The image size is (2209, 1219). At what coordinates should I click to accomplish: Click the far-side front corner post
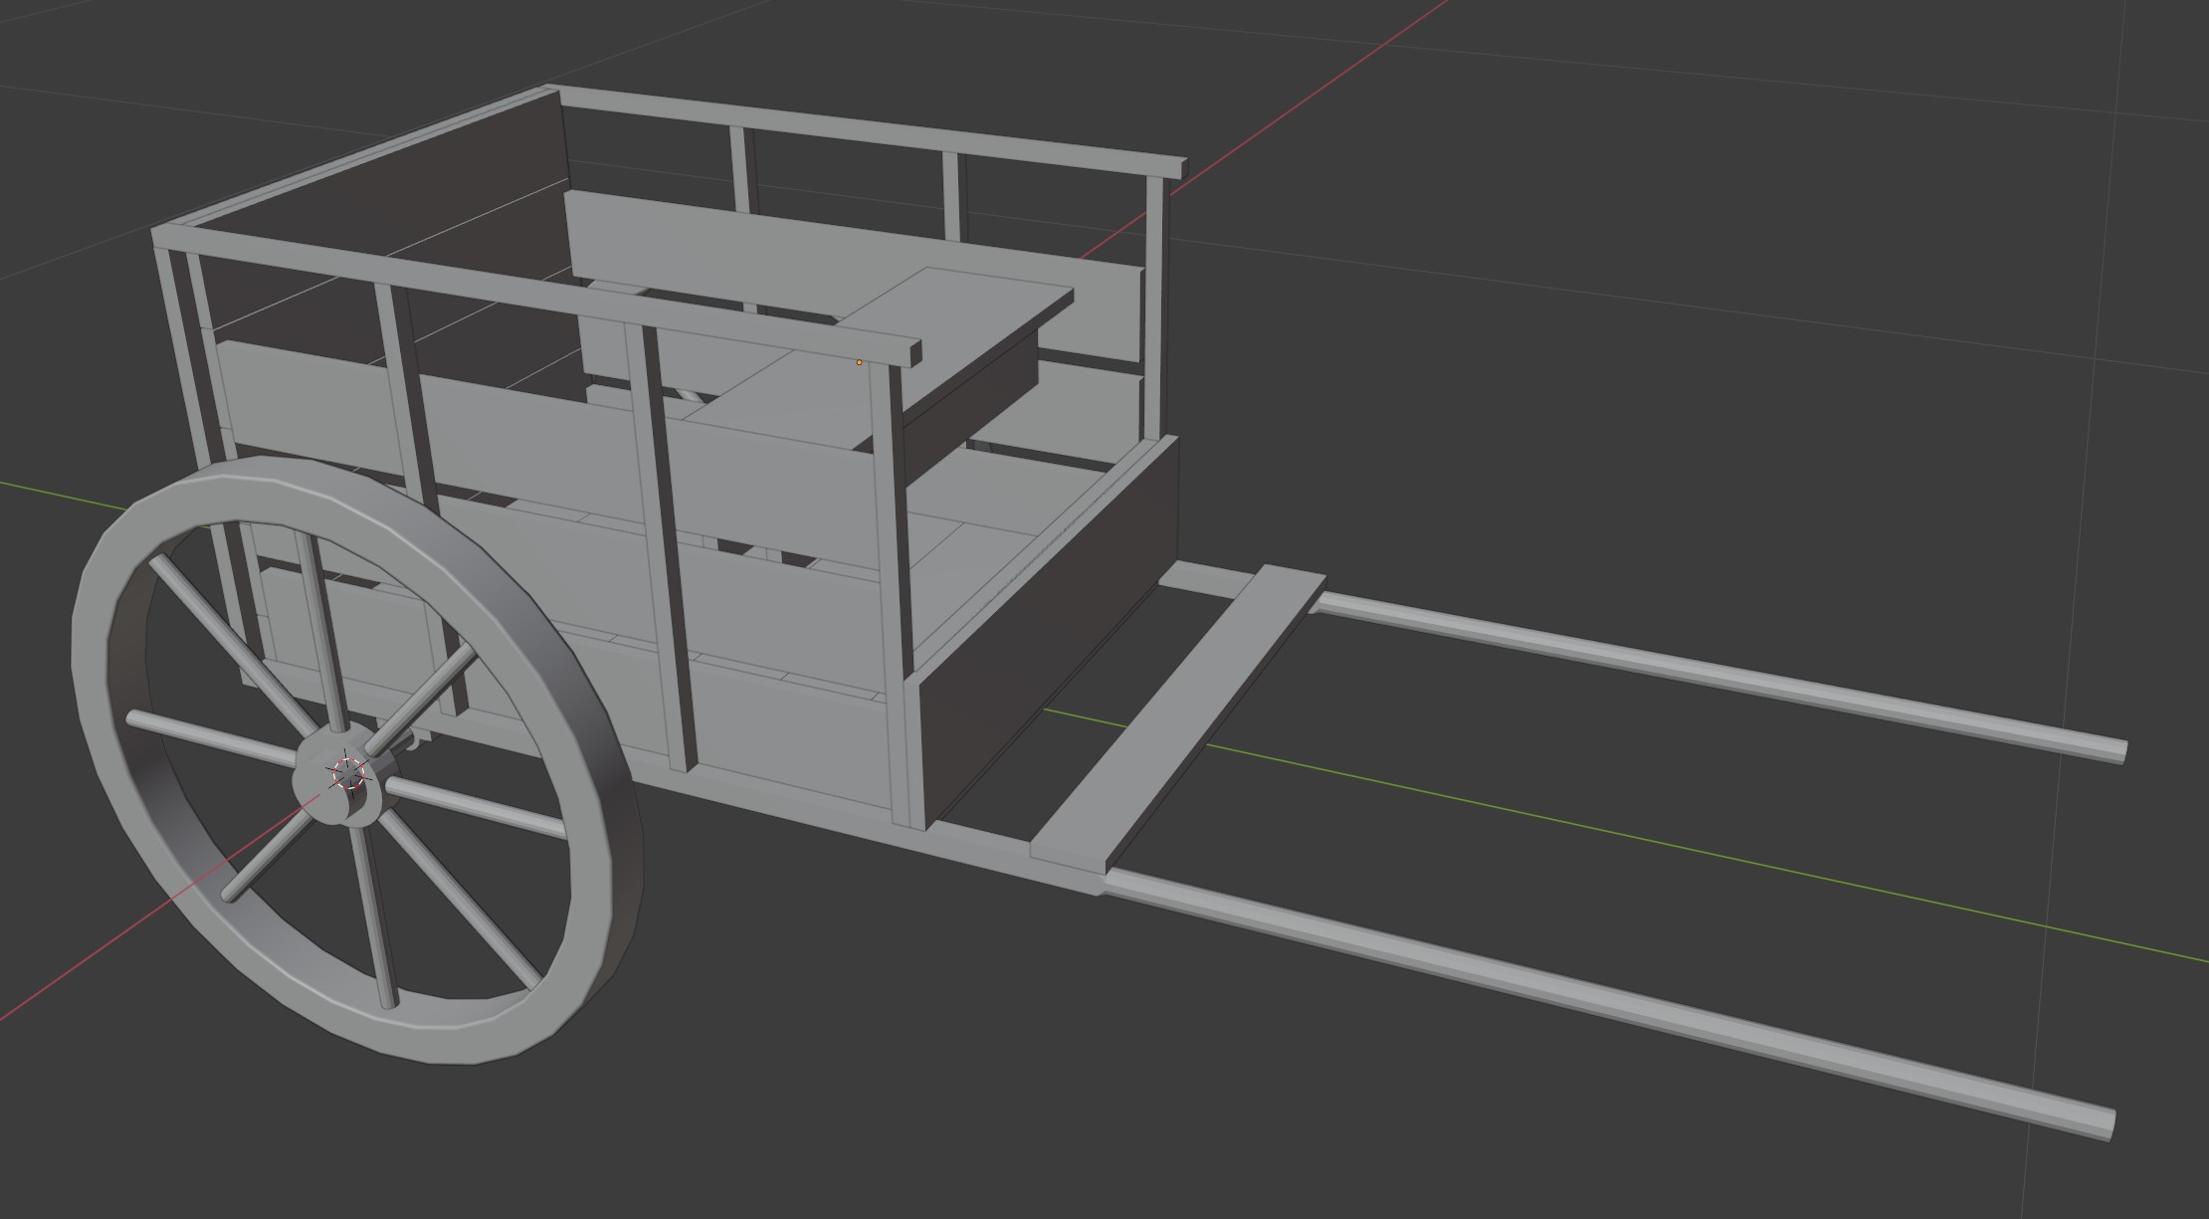point(1156,308)
